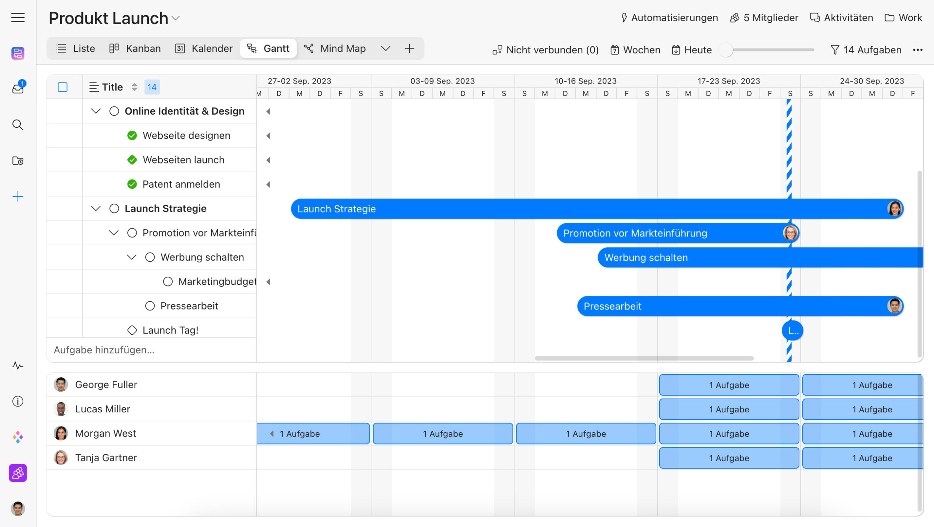This screenshot has width=934, height=527.
Task: Click the timeline zoom slider handle
Action: point(726,50)
